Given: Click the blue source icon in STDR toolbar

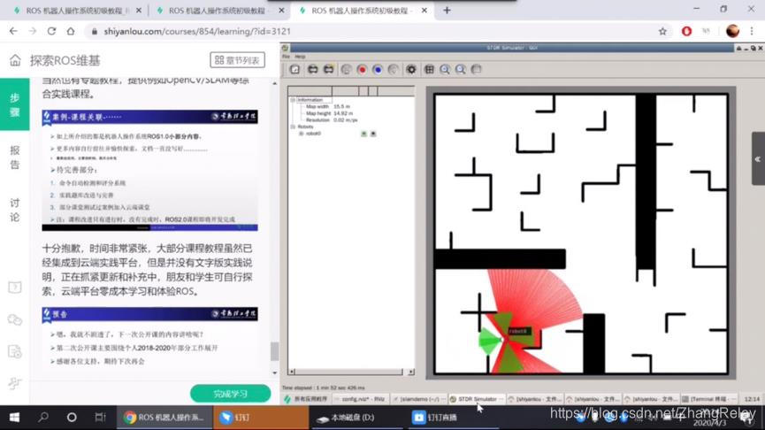Looking at the screenshot, I should (x=378, y=69).
